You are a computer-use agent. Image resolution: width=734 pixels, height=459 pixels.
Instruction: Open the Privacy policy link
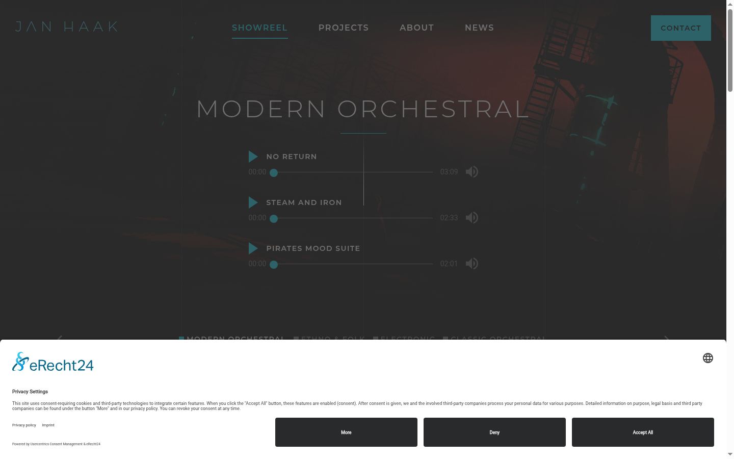pos(24,425)
